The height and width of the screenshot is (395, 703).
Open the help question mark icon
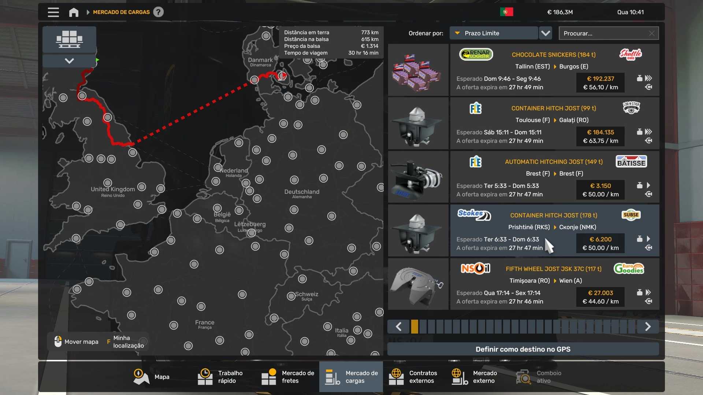coord(158,12)
